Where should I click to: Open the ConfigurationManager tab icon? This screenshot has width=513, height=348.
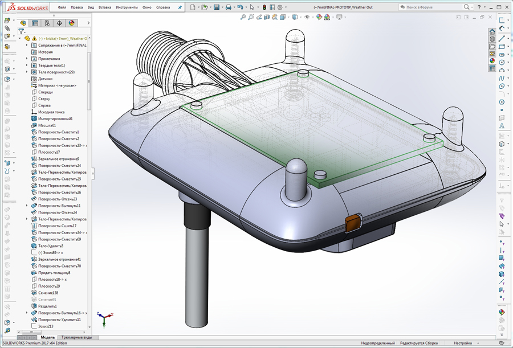[x=47, y=23]
